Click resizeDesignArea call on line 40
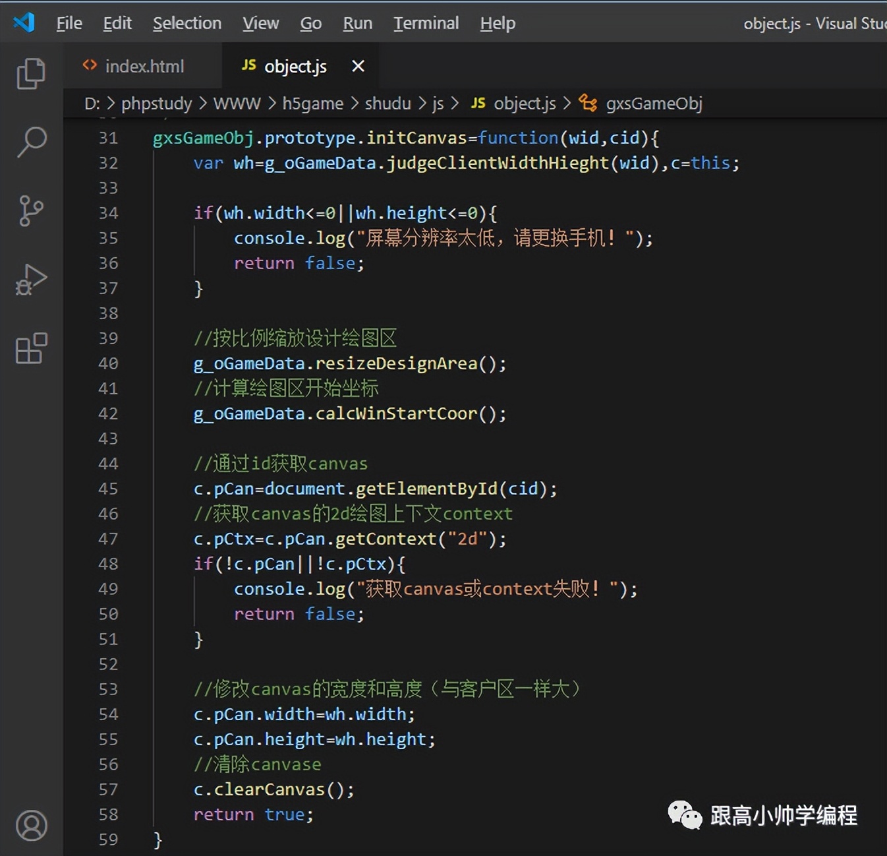The height and width of the screenshot is (856, 887). 396,363
